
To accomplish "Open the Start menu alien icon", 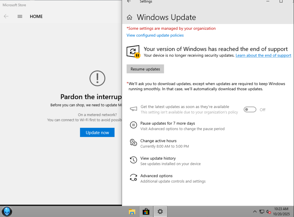I will click(x=7, y=212).
